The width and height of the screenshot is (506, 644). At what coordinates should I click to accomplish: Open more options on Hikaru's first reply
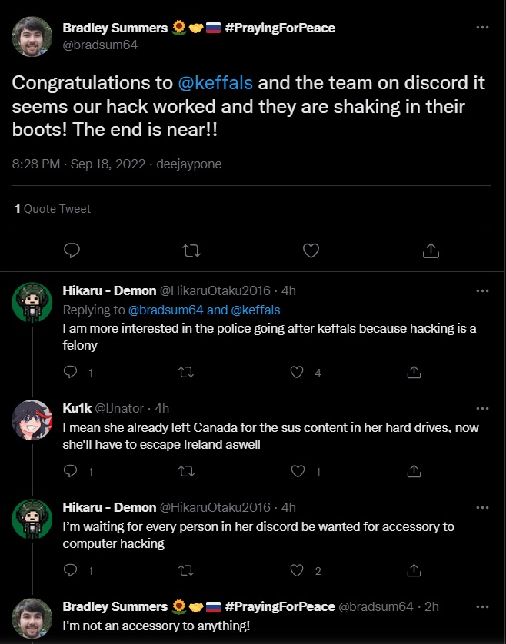483,290
